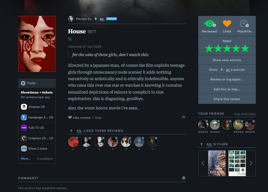This screenshot has height=192, width=268.
Task: Open the Amazon US streaming icon
Action: pyautogui.click(x=24, y=107)
